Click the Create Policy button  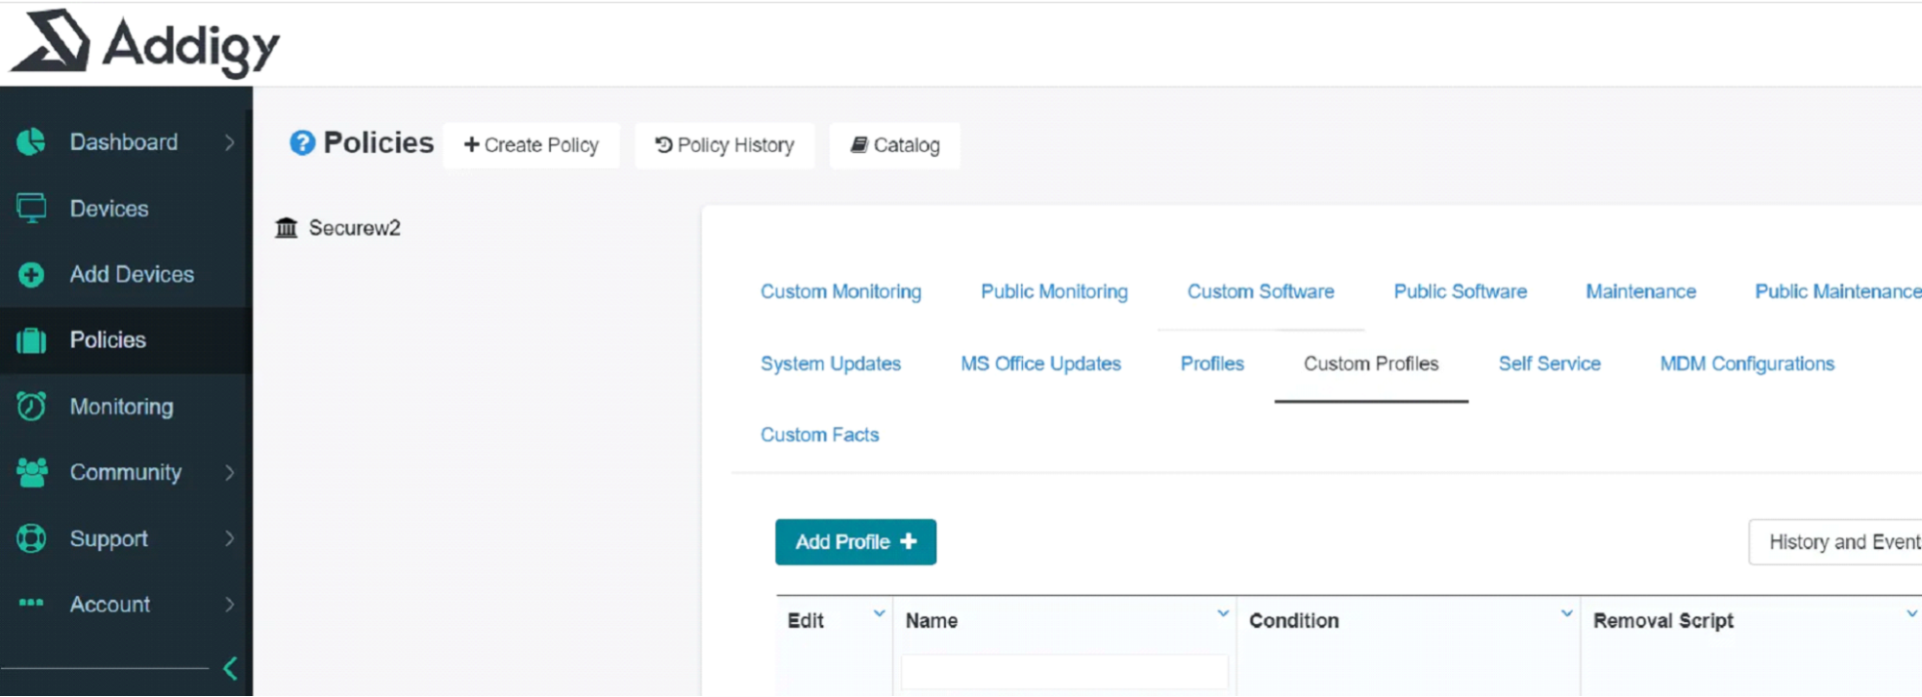coord(531,145)
